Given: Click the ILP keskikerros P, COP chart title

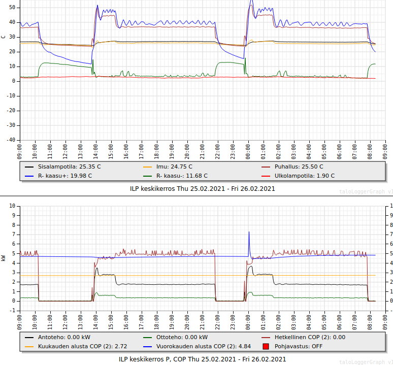Looking at the screenshot, I should coord(203,359).
